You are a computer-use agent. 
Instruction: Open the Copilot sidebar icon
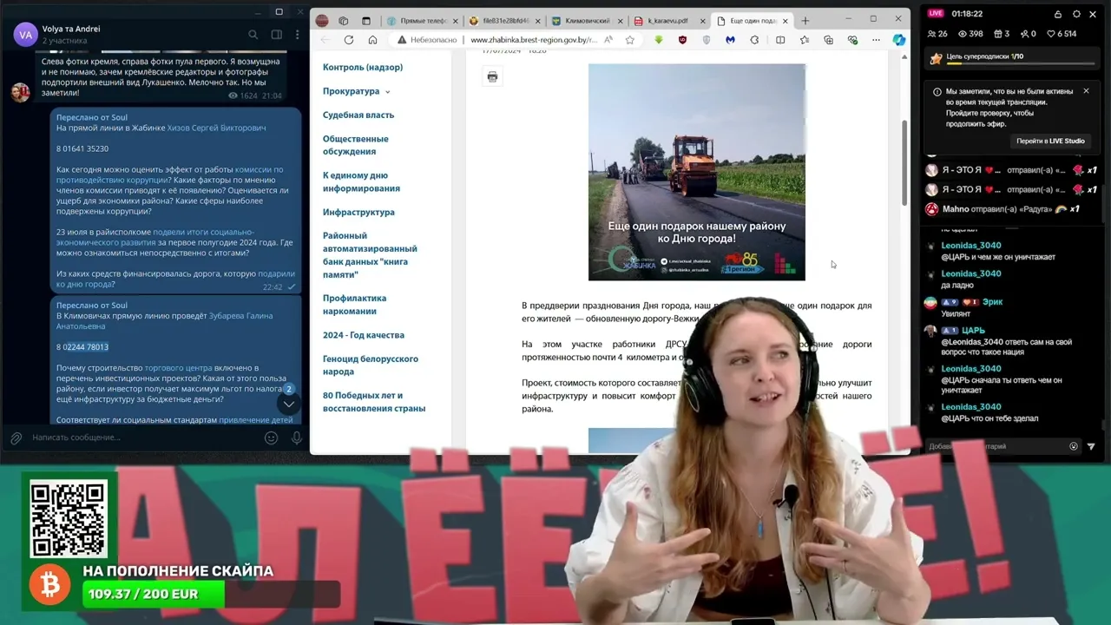(x=899, y=40)
